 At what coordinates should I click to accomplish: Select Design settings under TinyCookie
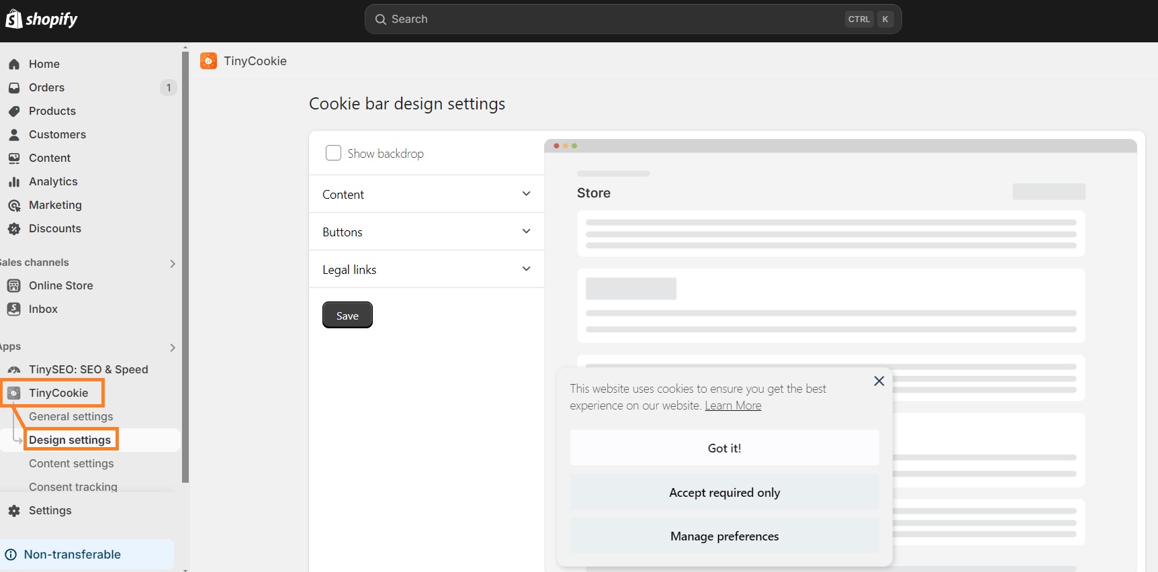tap(70, 440)
